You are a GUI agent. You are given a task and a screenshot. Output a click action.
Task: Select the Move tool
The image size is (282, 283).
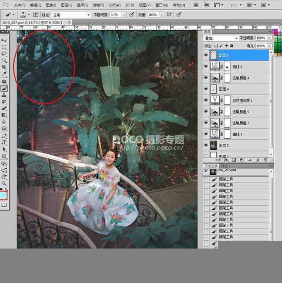[4, 40]
